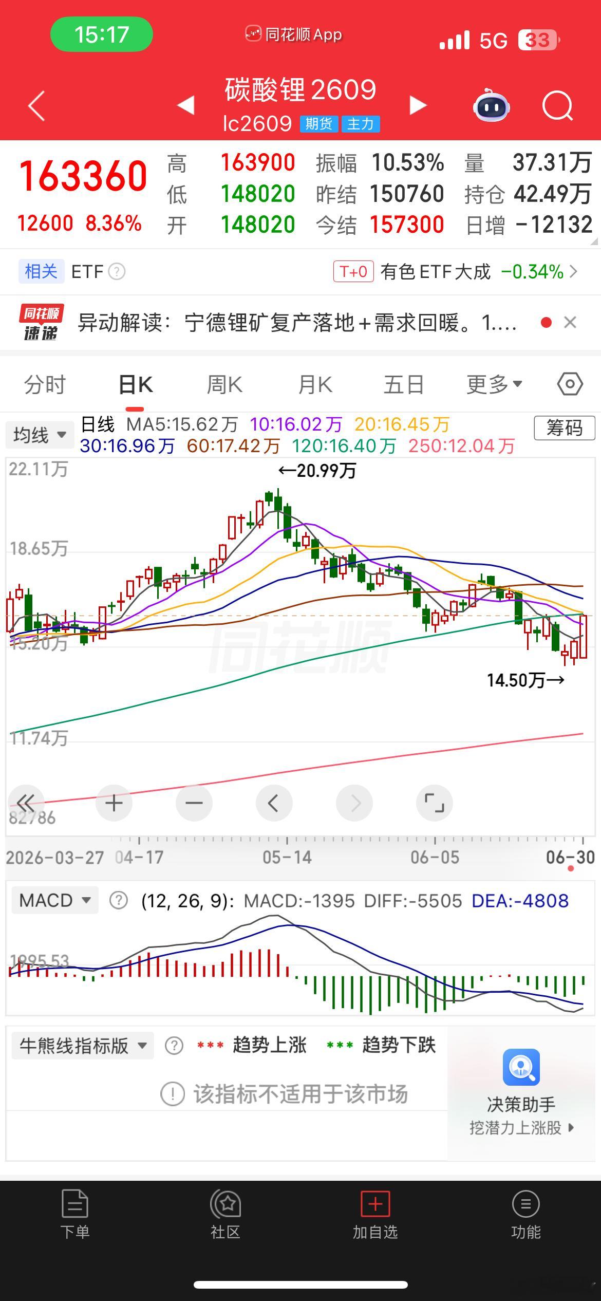Zoom in chart with plus button
Screen dimensions: 601x1301
pyautogui.click(x=114, y=803)
